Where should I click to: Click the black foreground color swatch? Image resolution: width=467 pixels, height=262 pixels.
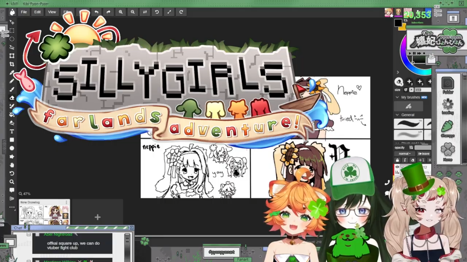[x=398, y=23]
